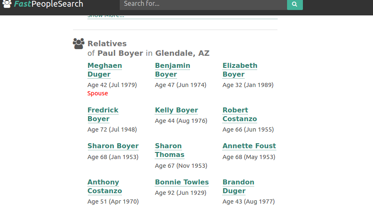Screen dimensions: 373x209
Task: Open Elizabeth Boyer's profile link
Action: (240, 70)
